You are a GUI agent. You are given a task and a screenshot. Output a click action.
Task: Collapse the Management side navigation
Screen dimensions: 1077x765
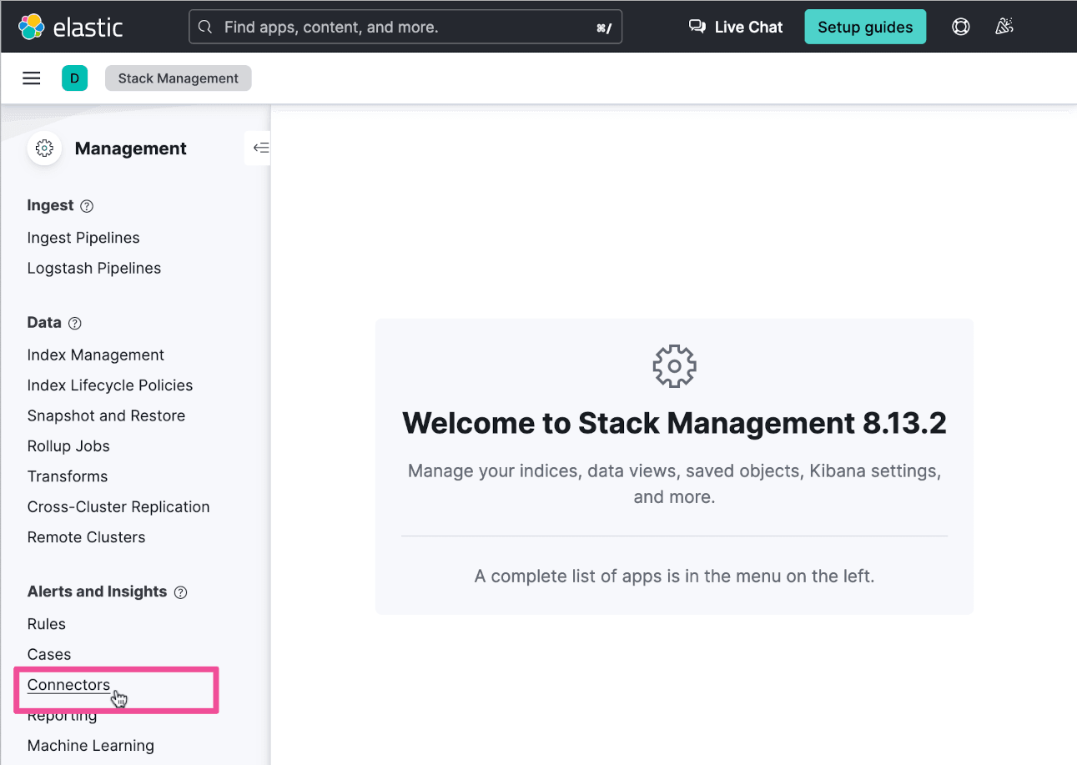point(260,148)
